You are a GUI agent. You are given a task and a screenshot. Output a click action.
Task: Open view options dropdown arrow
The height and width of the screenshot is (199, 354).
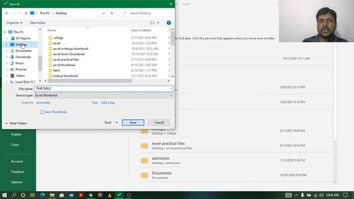pyautogui.click(x=158, y=23)
